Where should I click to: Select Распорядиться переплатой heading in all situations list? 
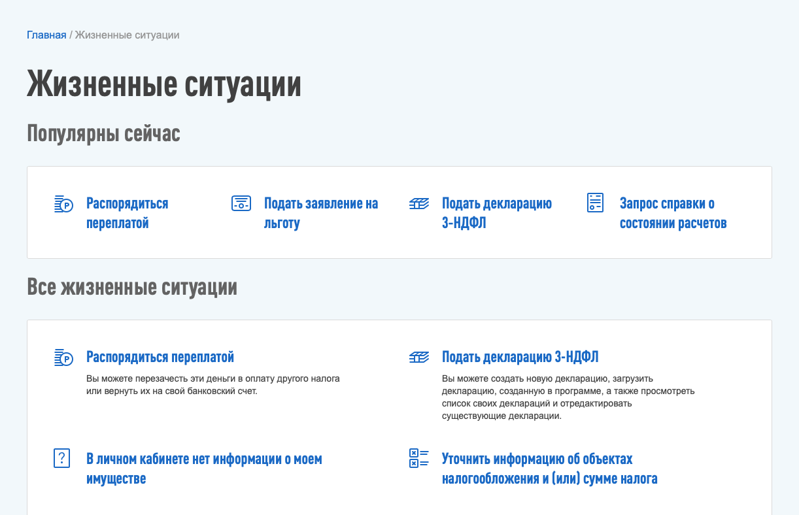point(160,357)
